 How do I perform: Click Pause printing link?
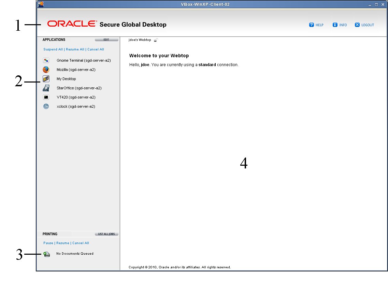[x=48, y=243]
